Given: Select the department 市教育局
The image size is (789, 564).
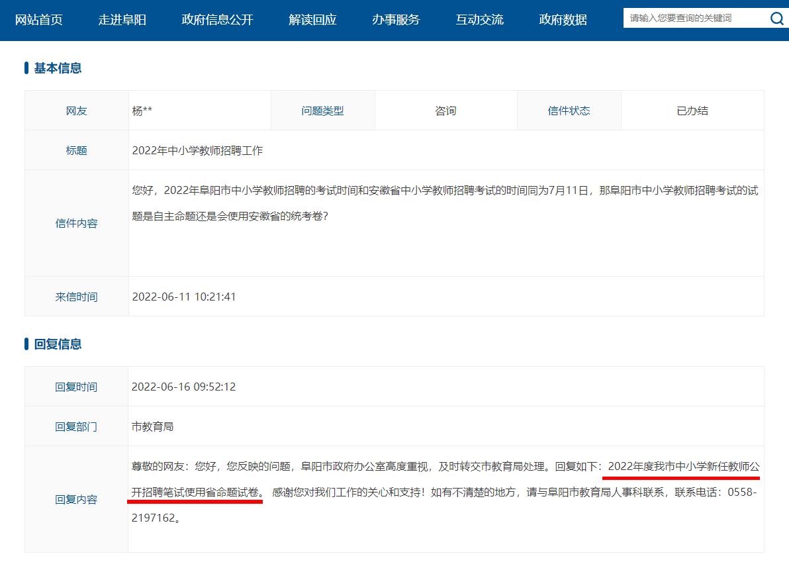Looking at the screenshot, I should click(152, 427).
